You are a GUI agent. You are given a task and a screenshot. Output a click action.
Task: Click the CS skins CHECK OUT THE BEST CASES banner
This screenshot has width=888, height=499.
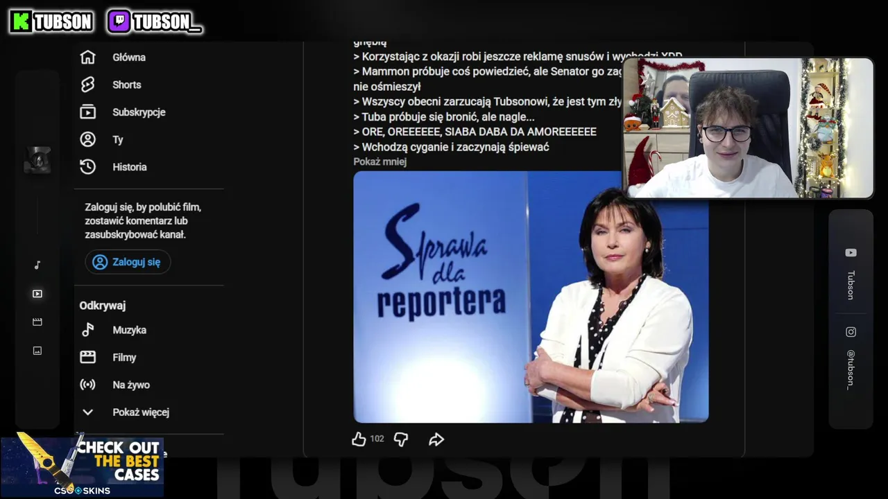pos(82,466)
